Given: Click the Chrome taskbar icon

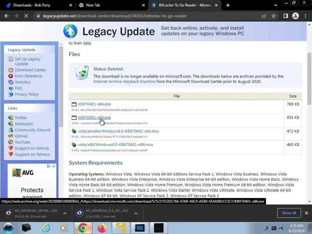Looking at the screenshot, I should (83, 228).
